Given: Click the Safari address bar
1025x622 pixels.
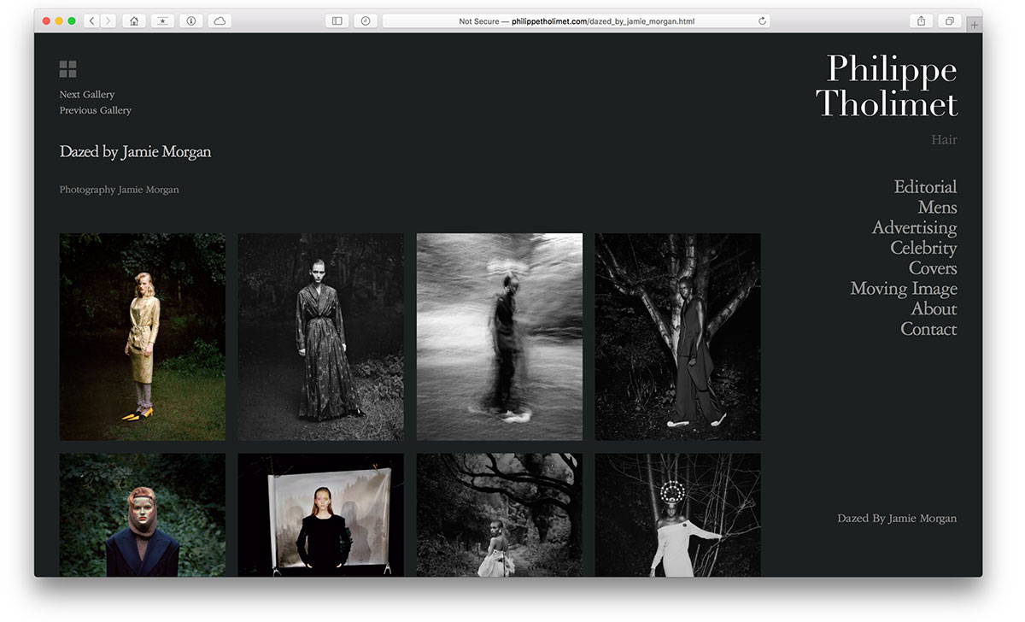Looking at the screenshot, I should 576,21.
